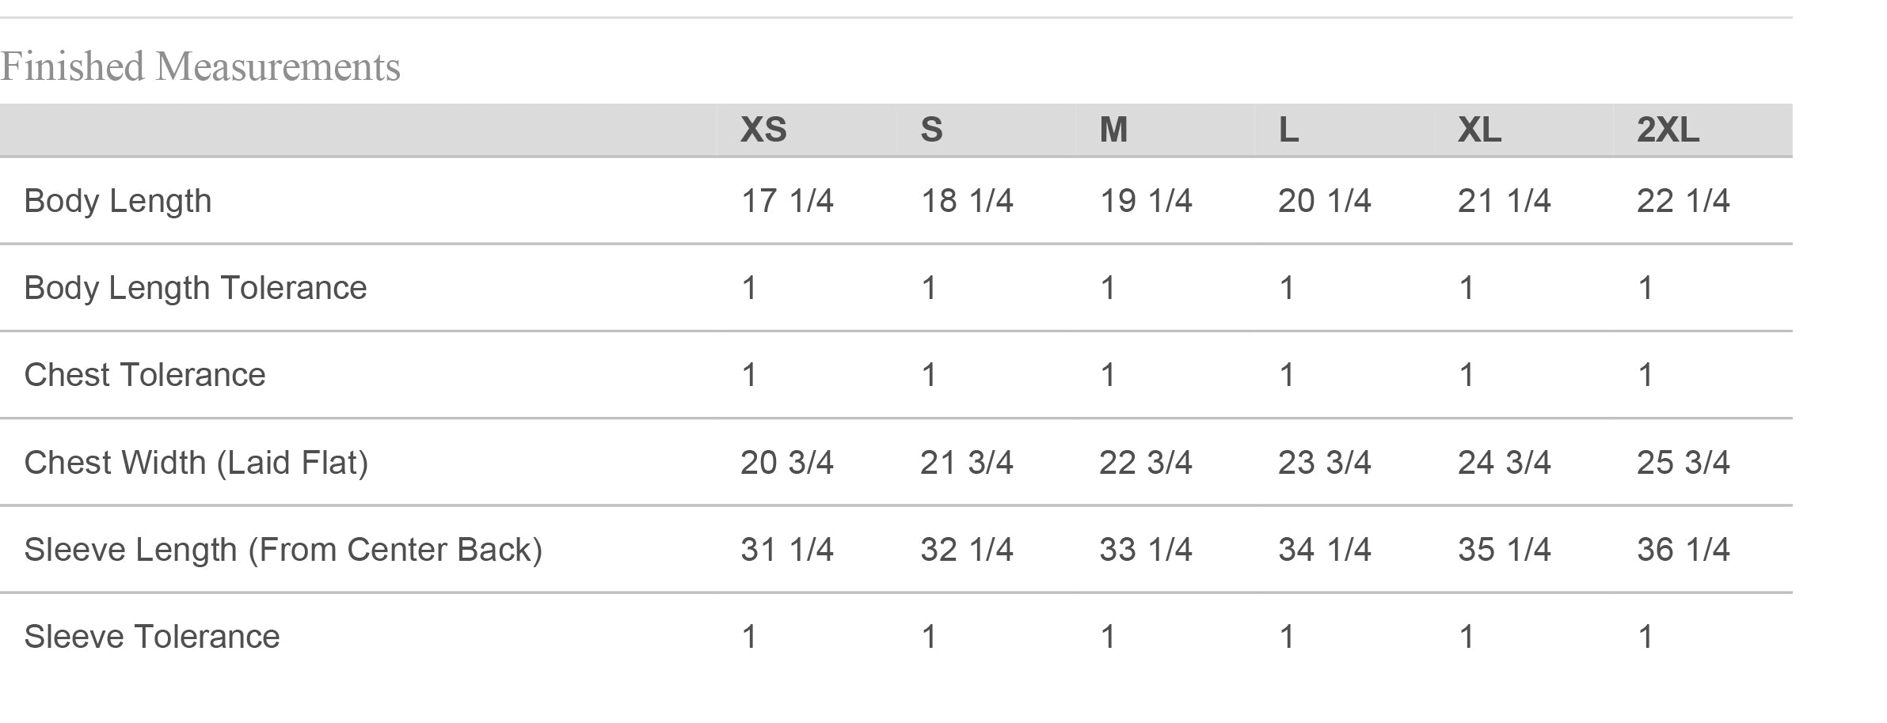Select the Finished Measurements heading

[x=200, y=66]
